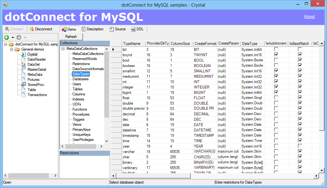The image size is (327, 188).
Task: Open the About link
Action: (x=309, y=17)
